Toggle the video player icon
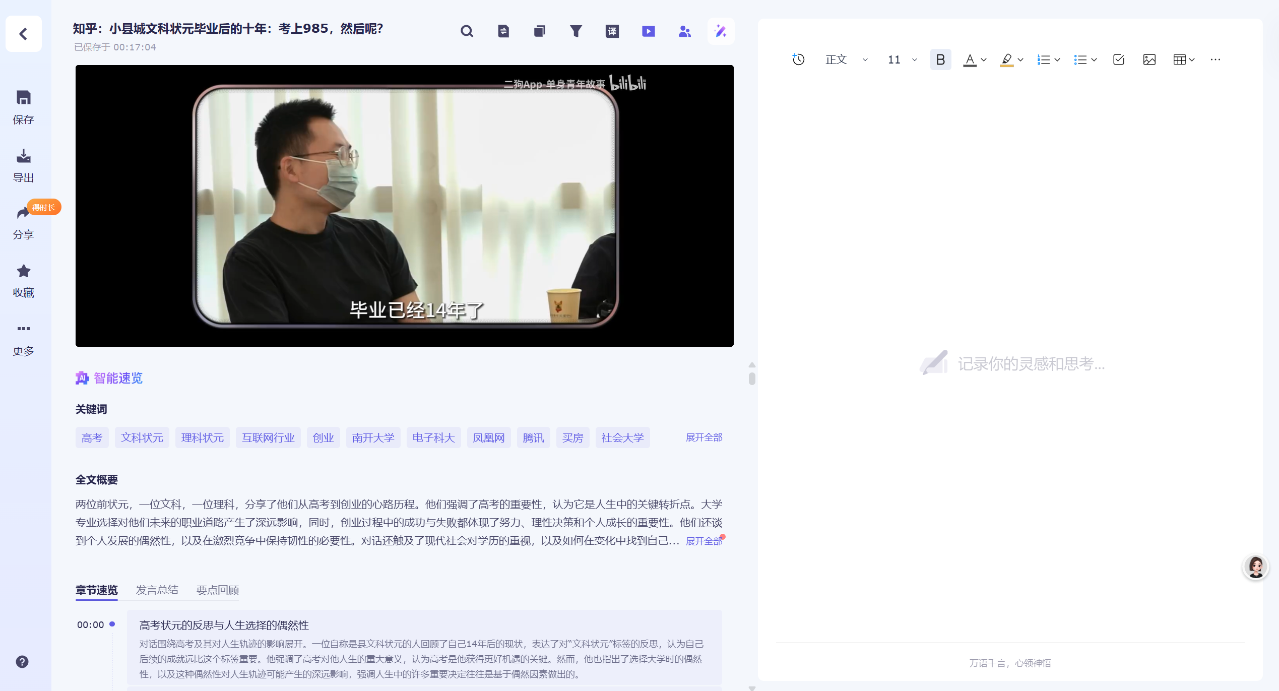Screen dimensions: 1279x691 pyautogui.click(x=648, y=31)
